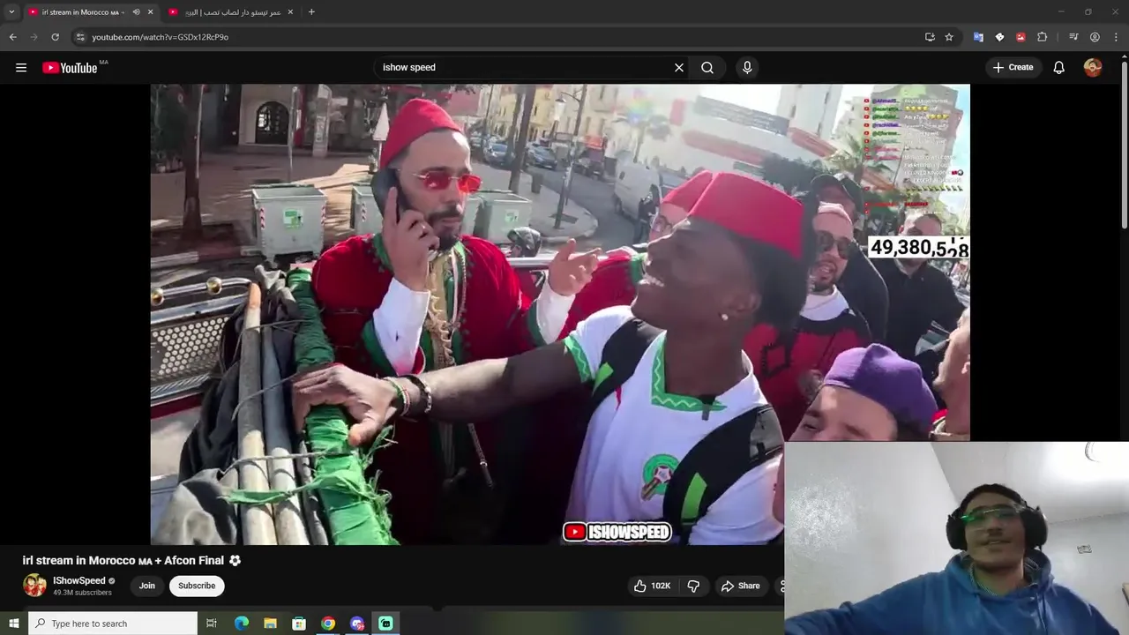Image resolution: width=1129 pixels, height=635 pixels.
Task: Launch Microsoft Edge from taskbar
Action: tap(242, 624)
